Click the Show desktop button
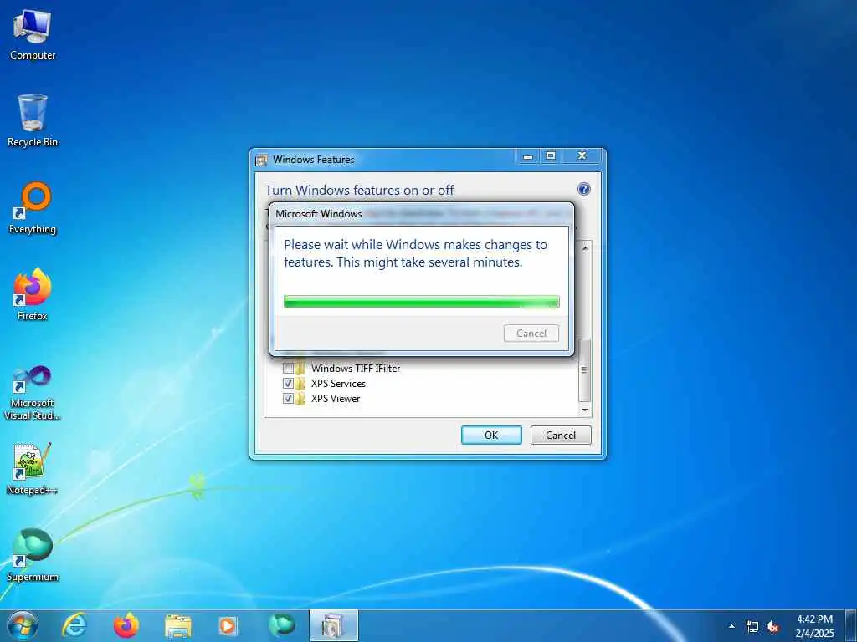 click(851, 626)
